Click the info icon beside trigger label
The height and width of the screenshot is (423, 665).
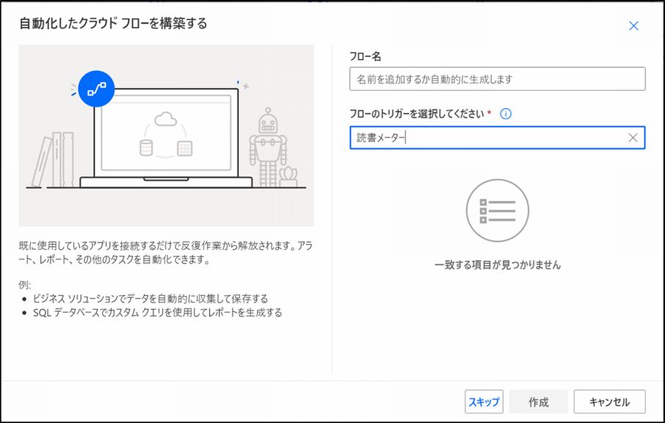[506, 113]
